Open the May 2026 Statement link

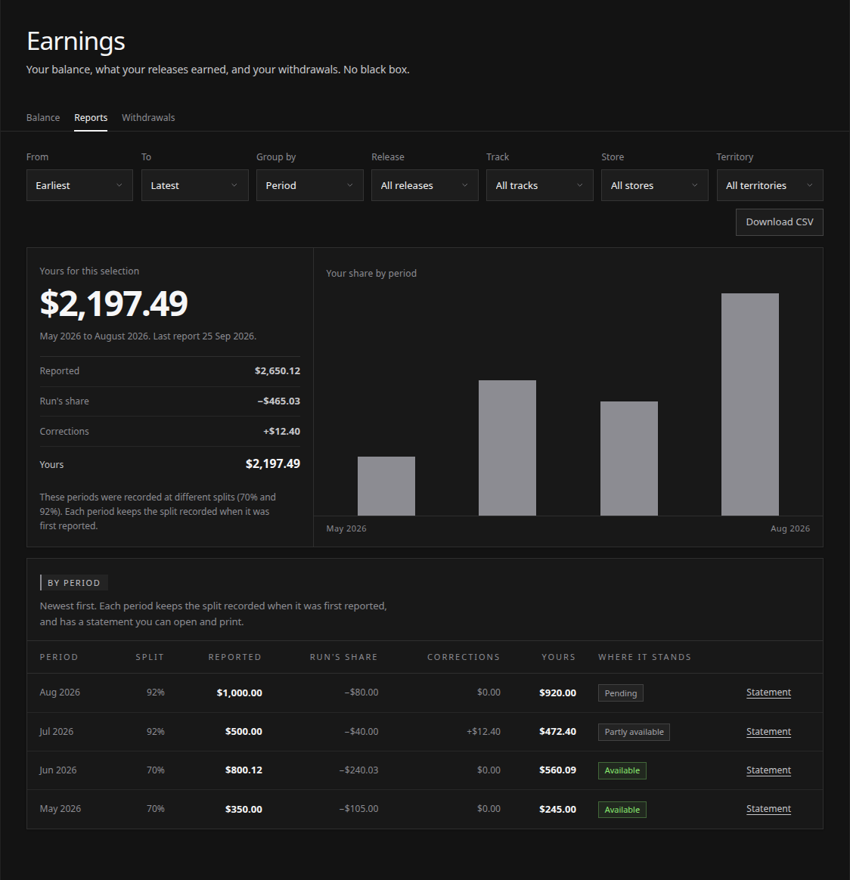pyautogui.click(x=768, y=809)
